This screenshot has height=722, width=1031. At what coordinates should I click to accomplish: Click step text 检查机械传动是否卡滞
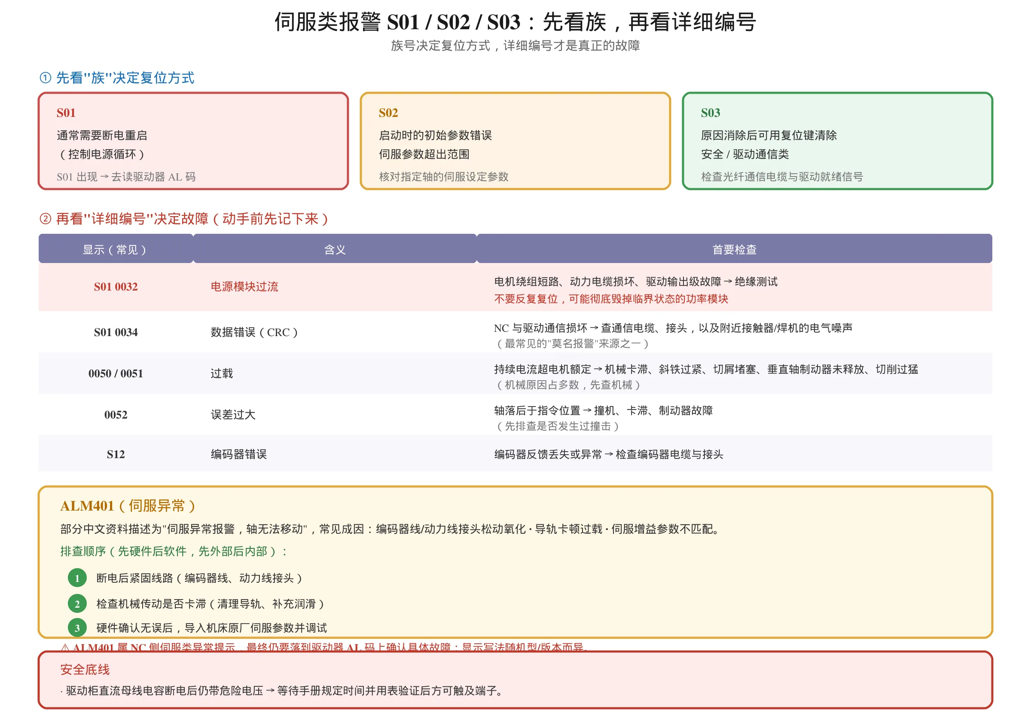pos(210,604)
